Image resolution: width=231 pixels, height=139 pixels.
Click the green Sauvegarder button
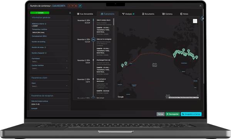pos(172,114)
